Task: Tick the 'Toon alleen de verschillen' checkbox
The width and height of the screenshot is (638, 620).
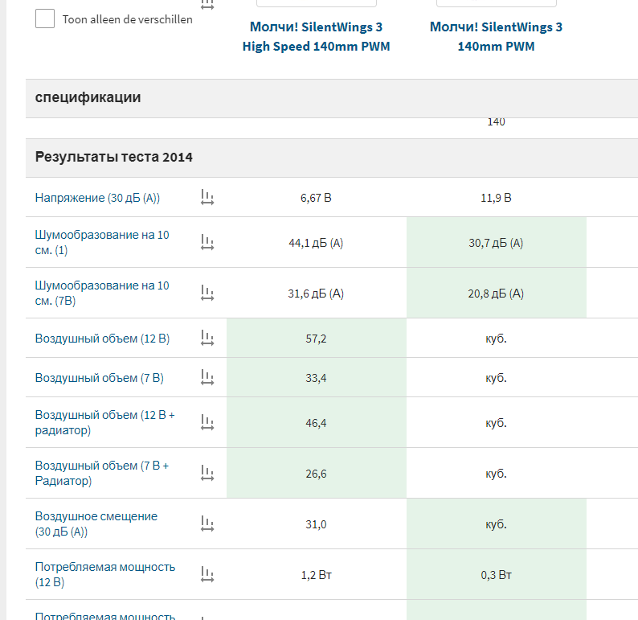Action: click(x=45, y=18)
